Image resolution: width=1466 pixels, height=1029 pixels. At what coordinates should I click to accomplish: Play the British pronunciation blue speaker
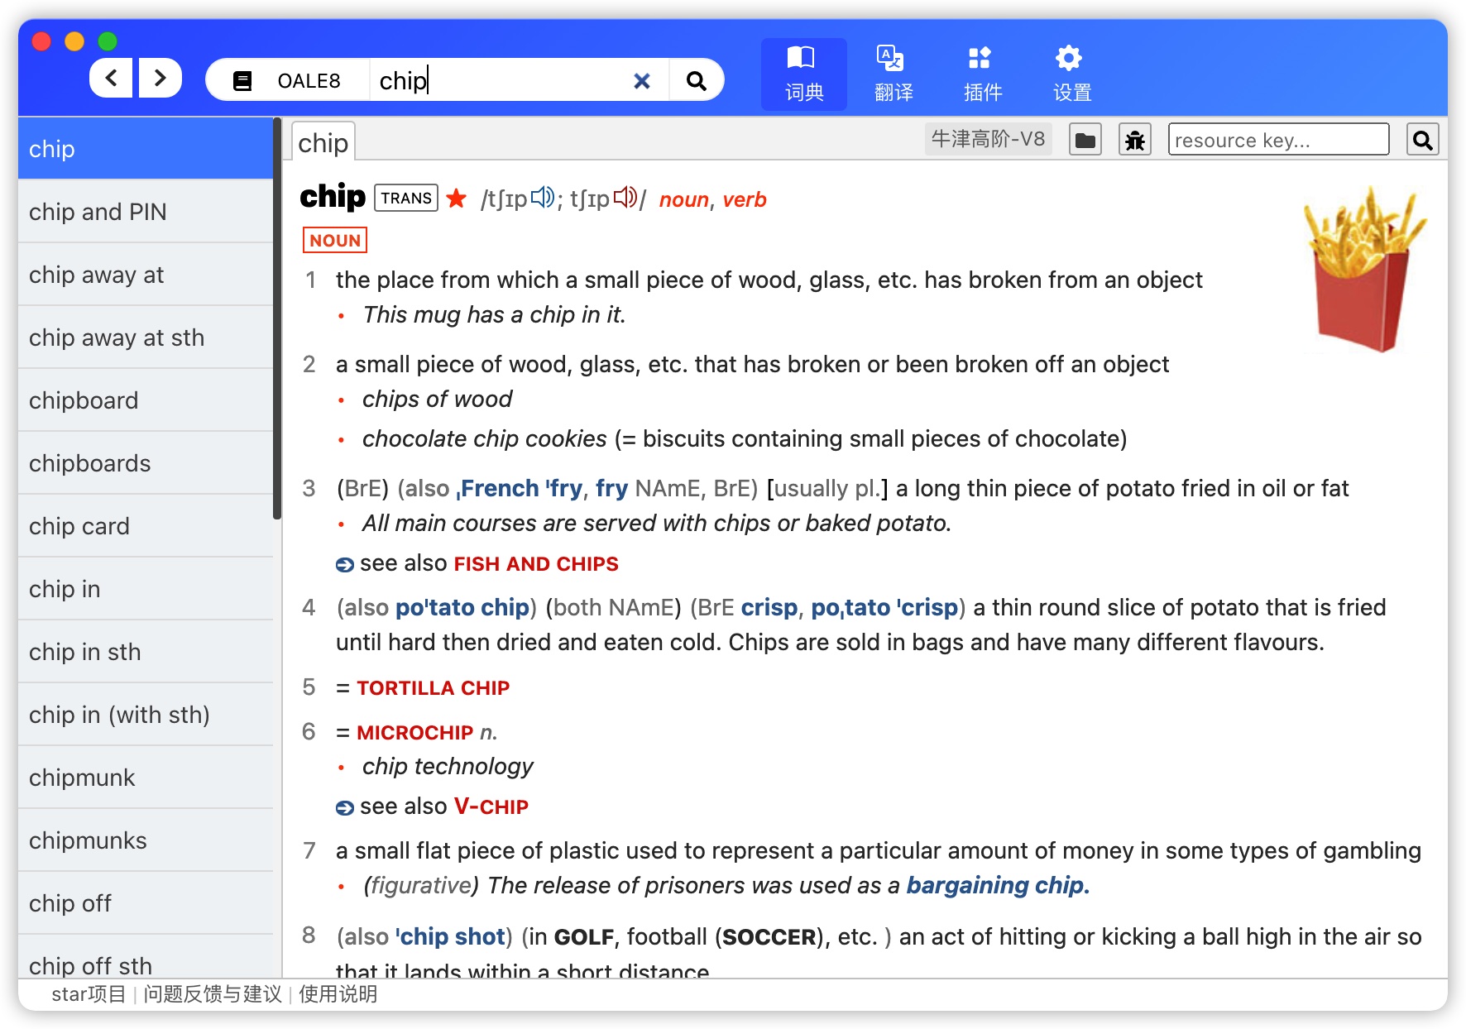543,198
